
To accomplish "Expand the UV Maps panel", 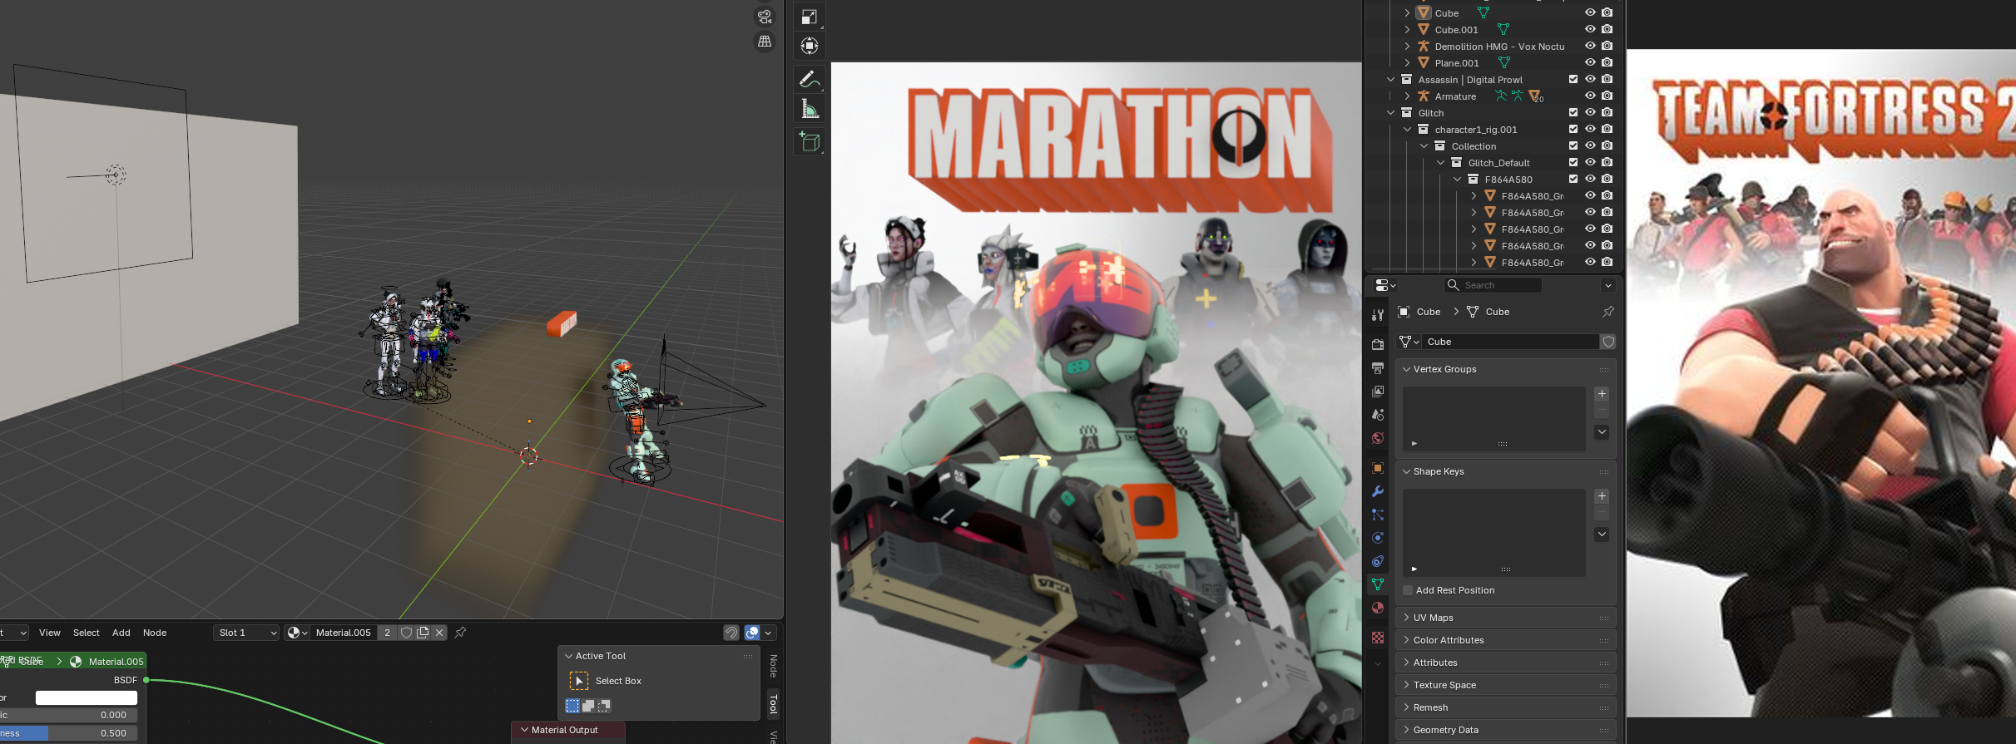I will click(x=1505, y=618).
